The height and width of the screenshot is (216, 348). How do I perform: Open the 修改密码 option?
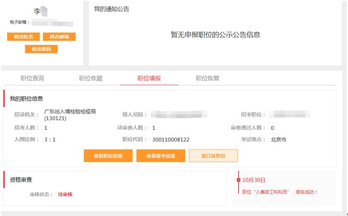pos(41,49)
